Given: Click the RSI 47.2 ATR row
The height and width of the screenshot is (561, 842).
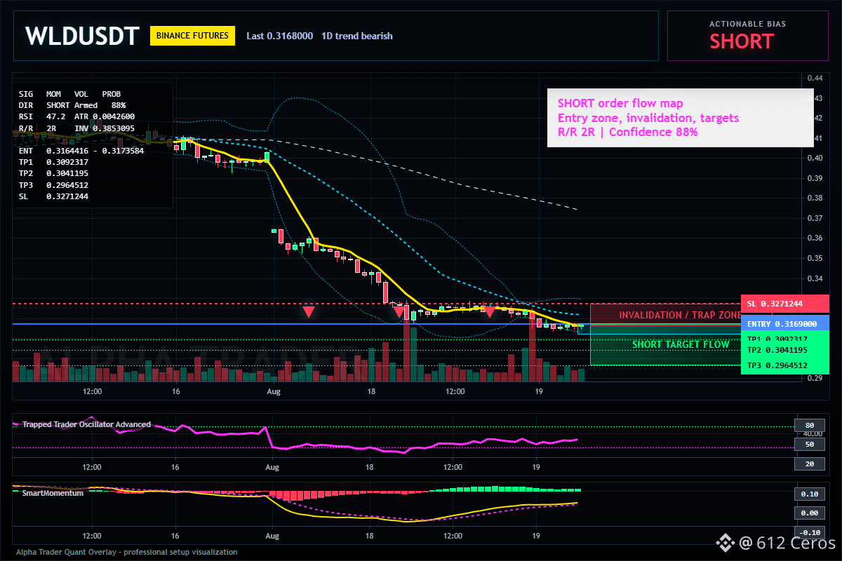Looking at the screenshot, I should point(76,116).
